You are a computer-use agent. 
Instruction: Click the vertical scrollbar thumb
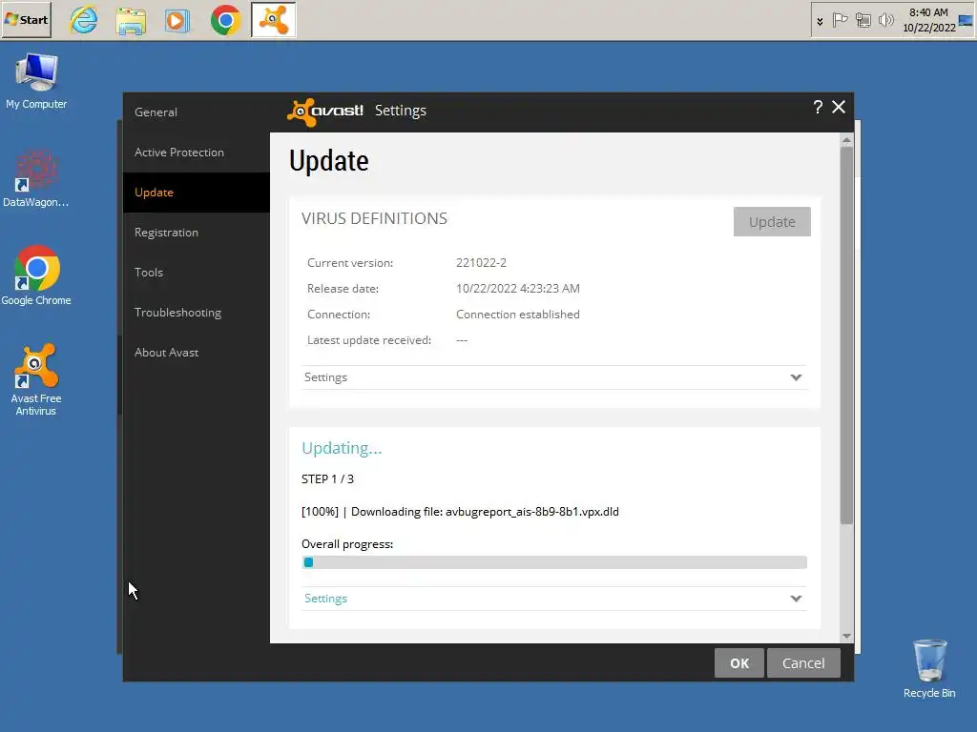(846, 335)
